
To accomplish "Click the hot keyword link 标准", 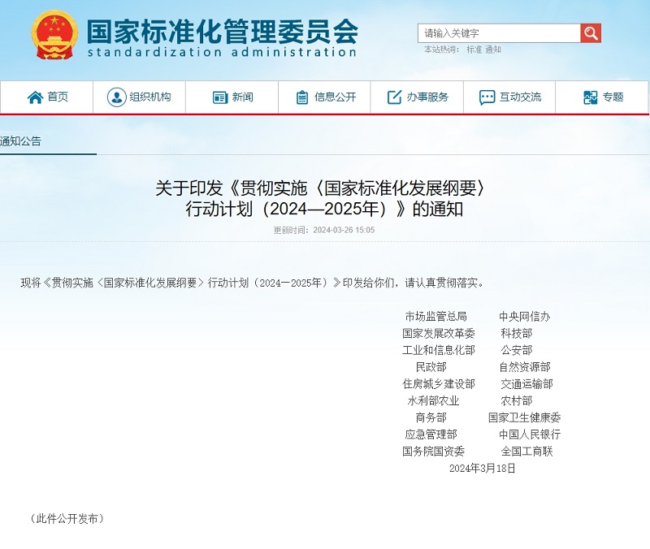I will 474,50.
